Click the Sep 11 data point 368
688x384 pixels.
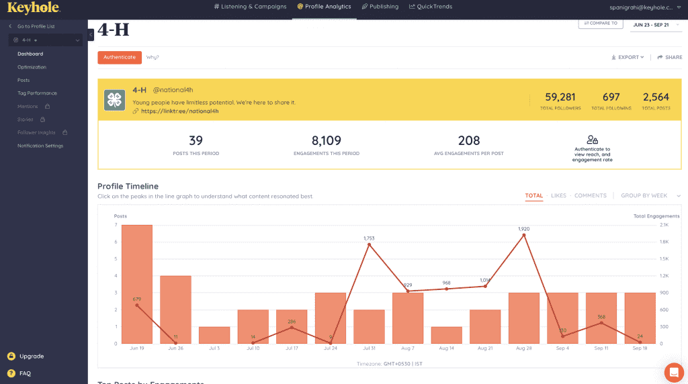601,323
